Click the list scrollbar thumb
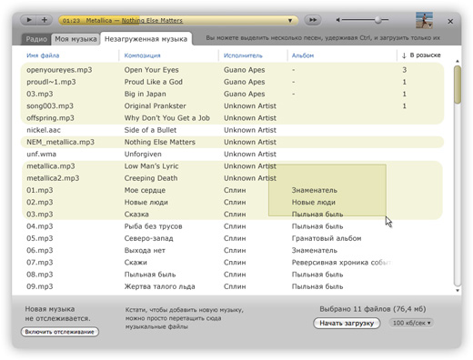This screenshot has height=360, width=473. (x=458, y=85)
